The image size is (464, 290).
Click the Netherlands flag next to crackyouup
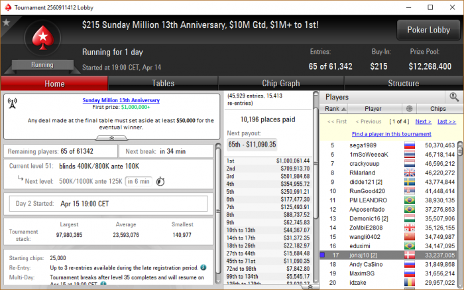click(409, 163)
